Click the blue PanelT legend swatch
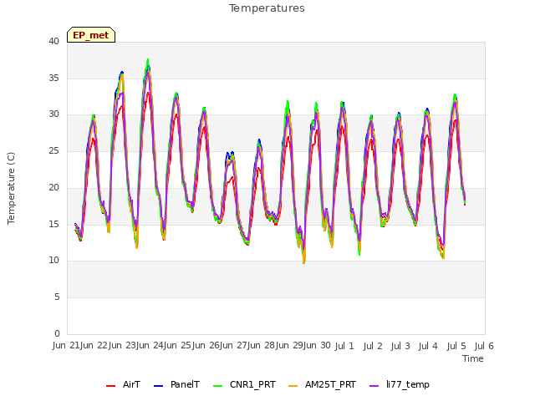This screenshot has width=535, height=401. [x=158, y=386]
